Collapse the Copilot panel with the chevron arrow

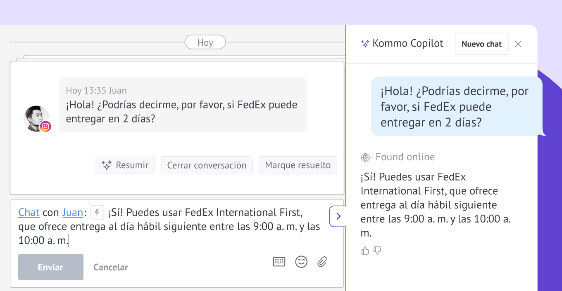click(x=338, y=216)
